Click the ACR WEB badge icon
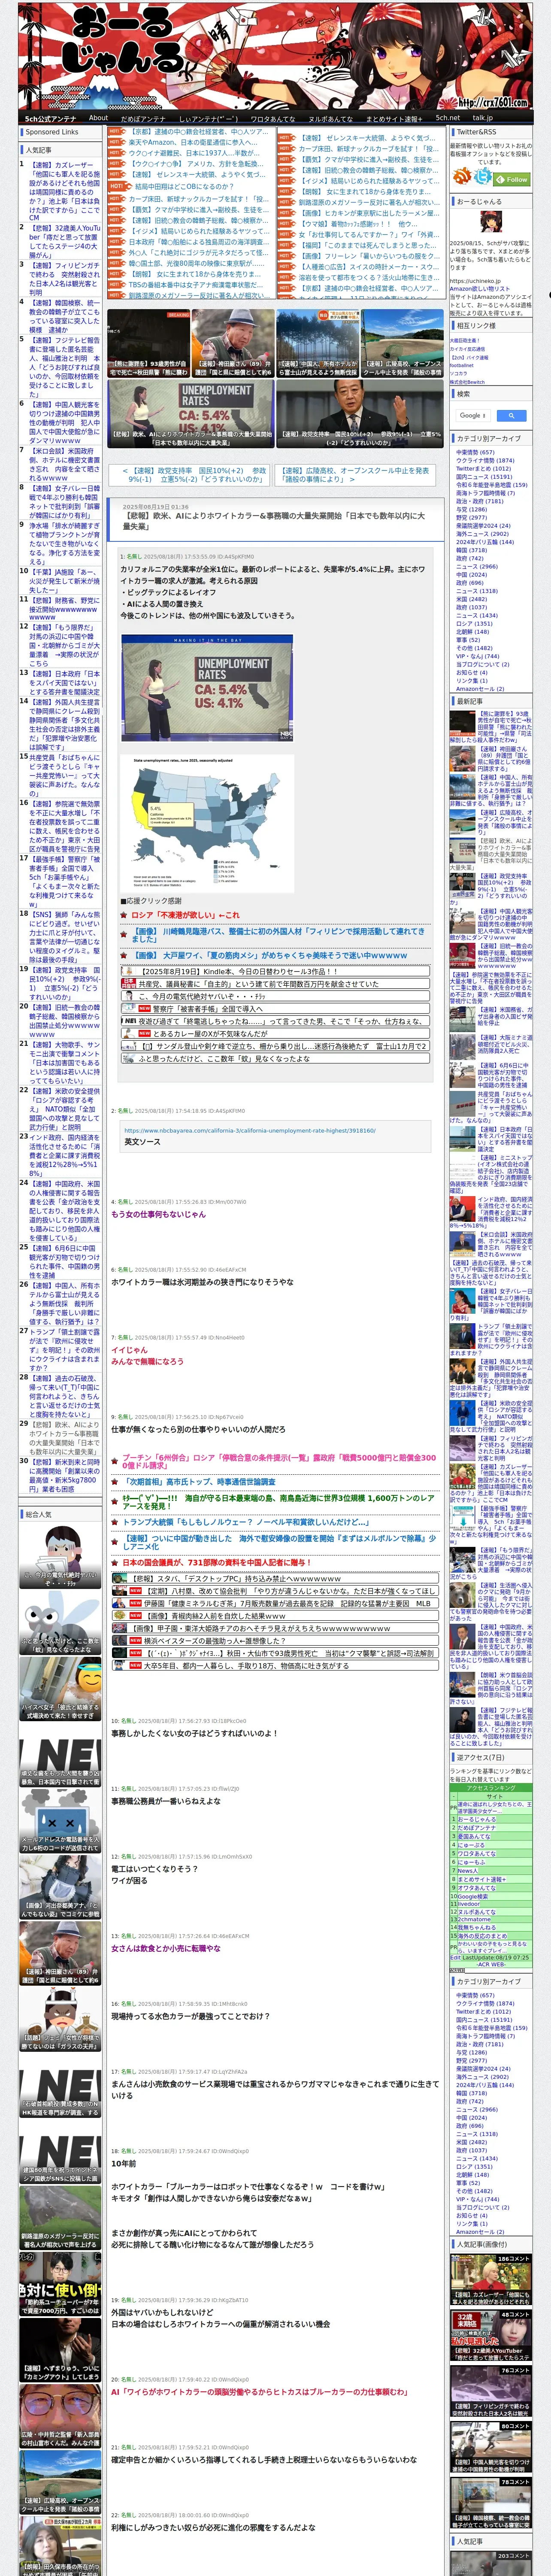The image size is (551, 2576). [x=457, y=1970]
